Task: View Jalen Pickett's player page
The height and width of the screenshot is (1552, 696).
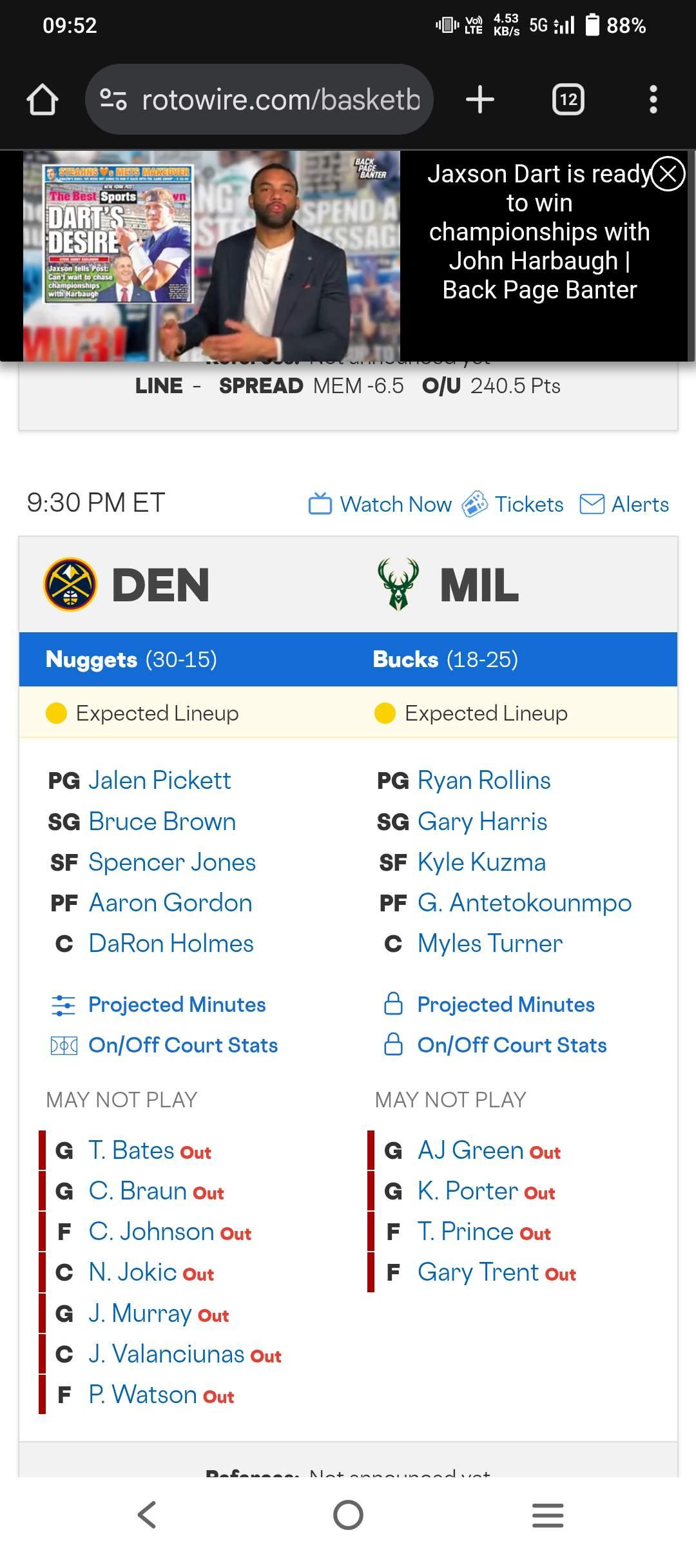Action: [x=159, y=781]
